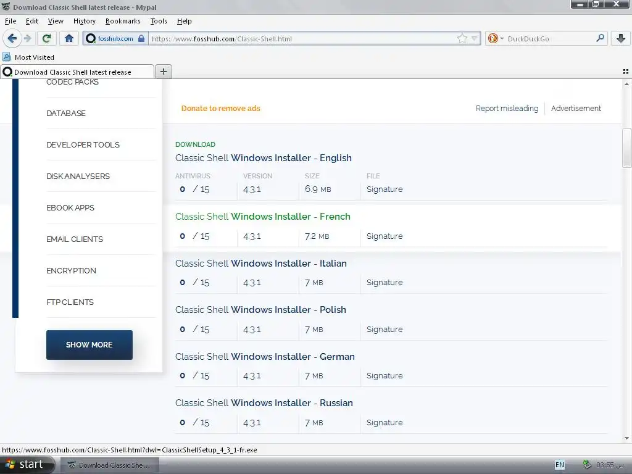Open the View menu
The image size is (632, 474).
[56, 21]
